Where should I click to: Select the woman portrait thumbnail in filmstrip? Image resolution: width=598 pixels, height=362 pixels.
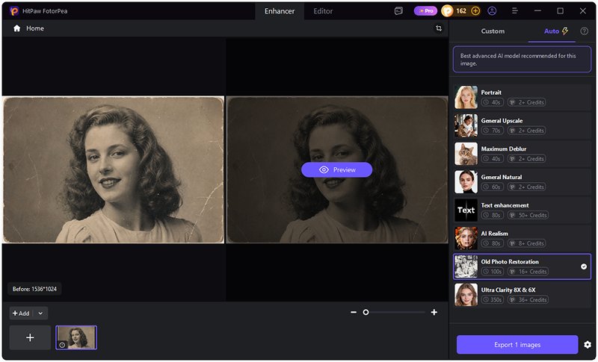76,337
